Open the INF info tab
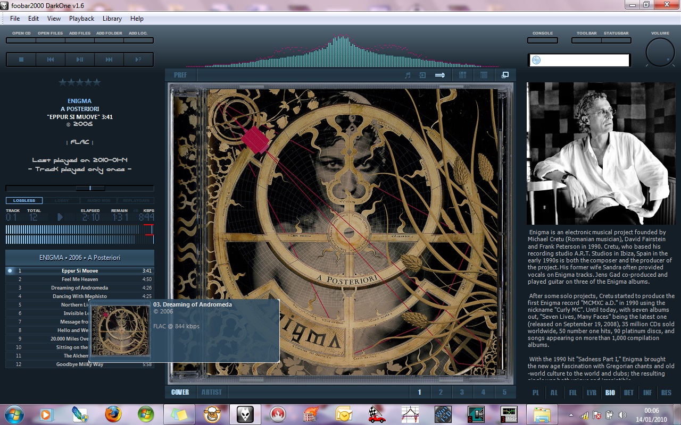 [647, 393]
